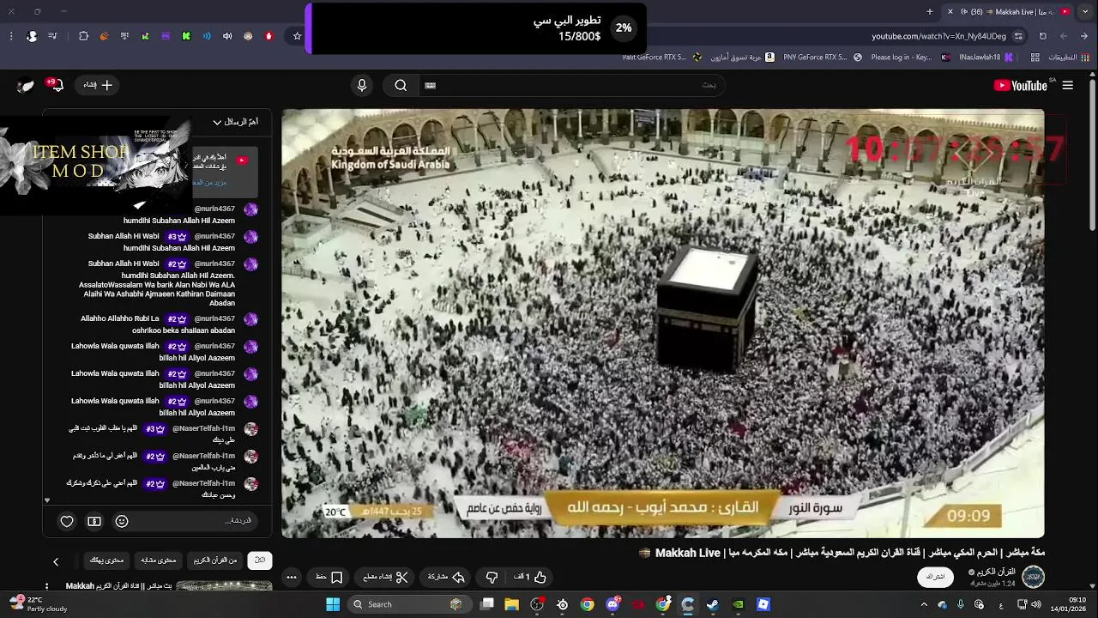Open the YouTube account avatar menu
Screen dimensions: 1098x618
[26, 85]
